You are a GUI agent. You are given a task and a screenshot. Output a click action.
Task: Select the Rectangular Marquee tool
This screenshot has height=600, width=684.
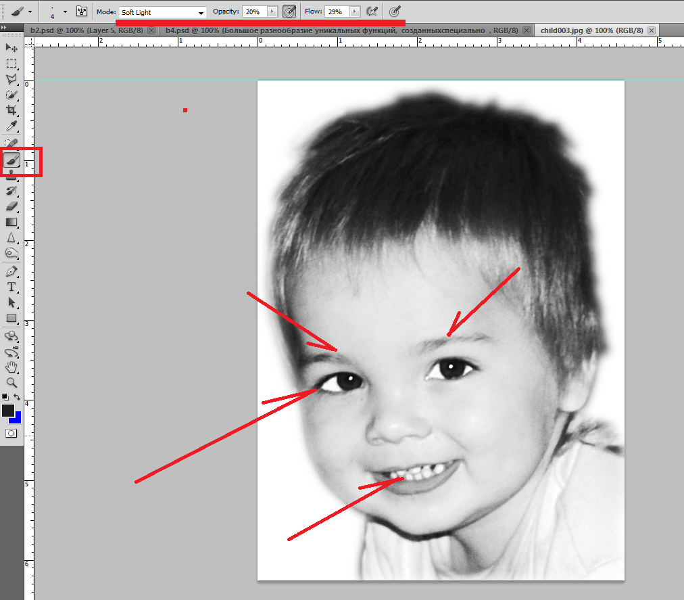[11, 64]
